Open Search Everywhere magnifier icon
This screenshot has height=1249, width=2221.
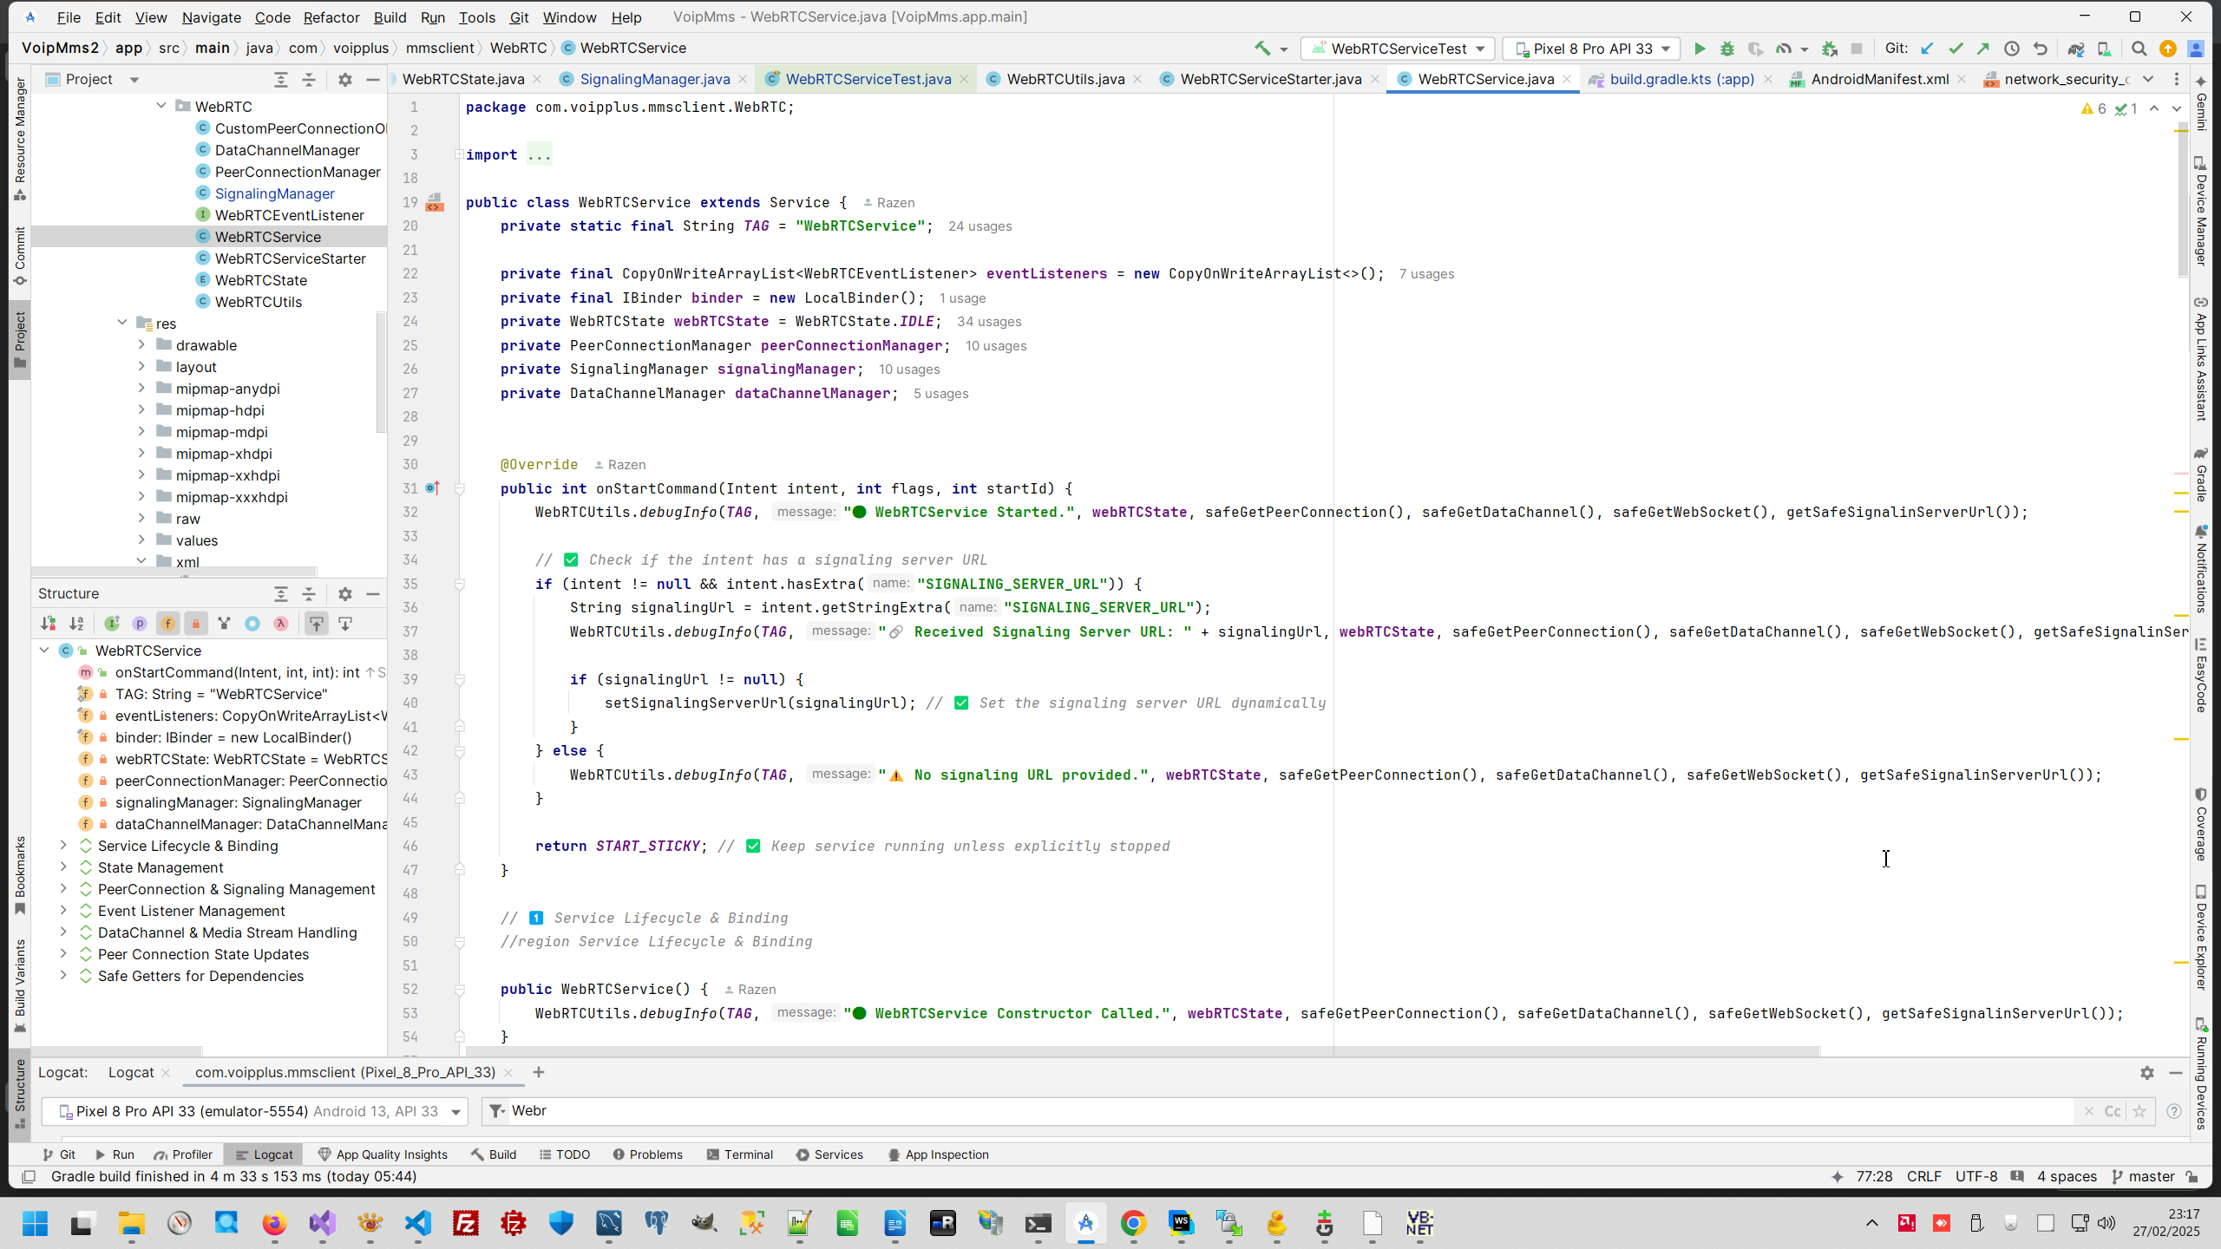[2139, 49]
